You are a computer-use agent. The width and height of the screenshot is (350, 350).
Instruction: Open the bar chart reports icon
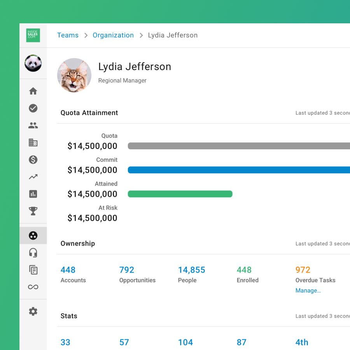pos(33,194)
